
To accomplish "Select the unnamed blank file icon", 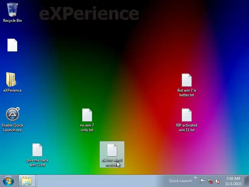I will 12,45.
